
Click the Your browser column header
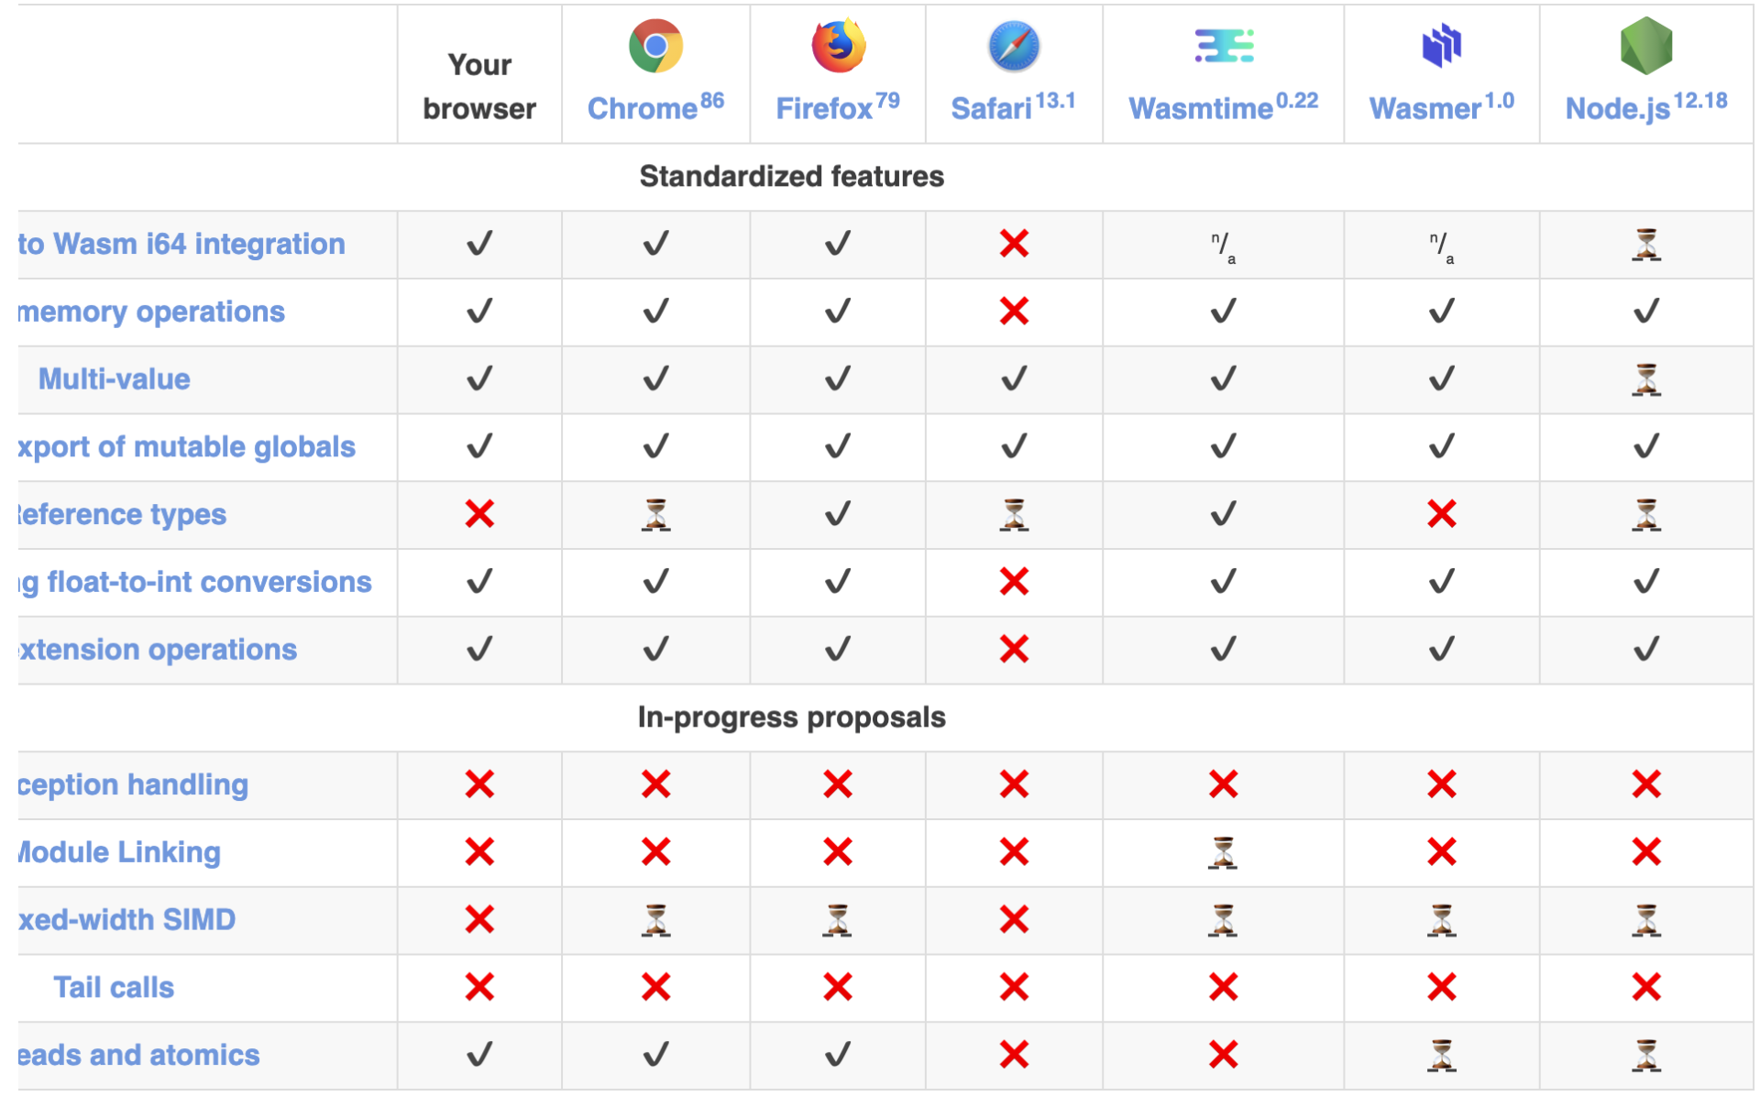(x=479, y=87)
